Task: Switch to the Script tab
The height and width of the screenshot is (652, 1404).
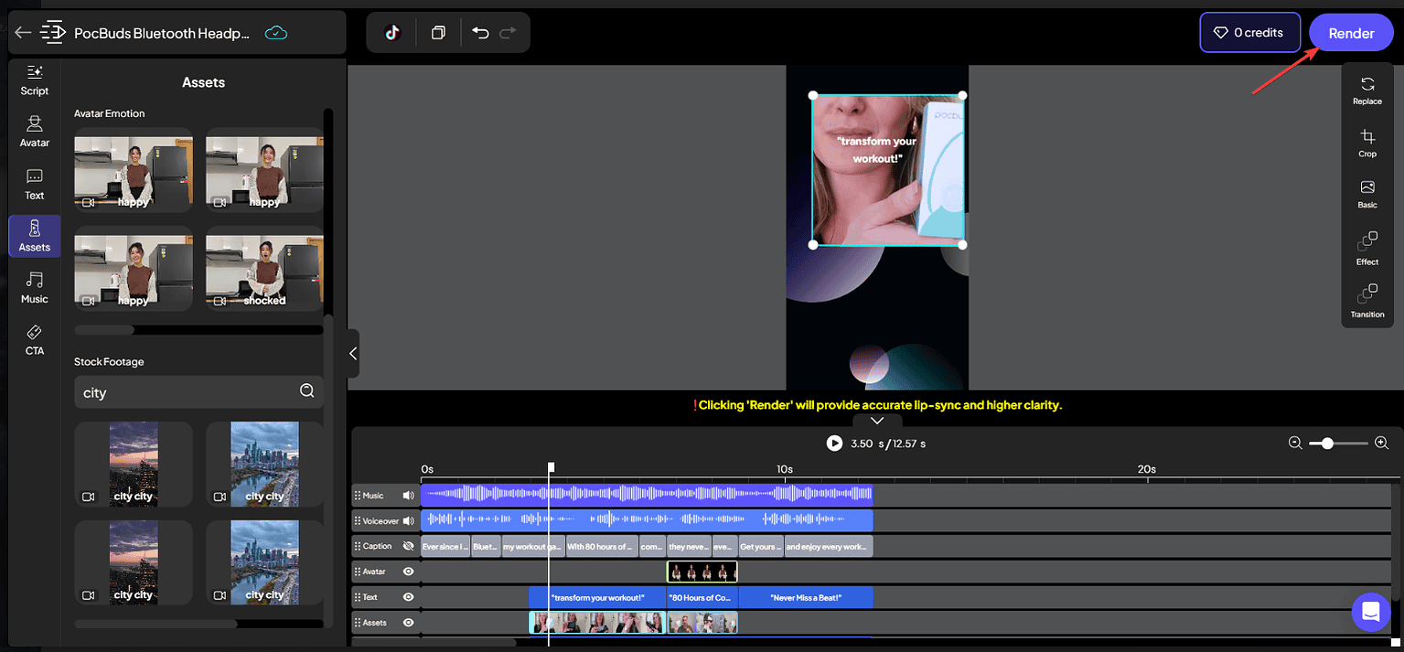Action: [x=35, y=80]
